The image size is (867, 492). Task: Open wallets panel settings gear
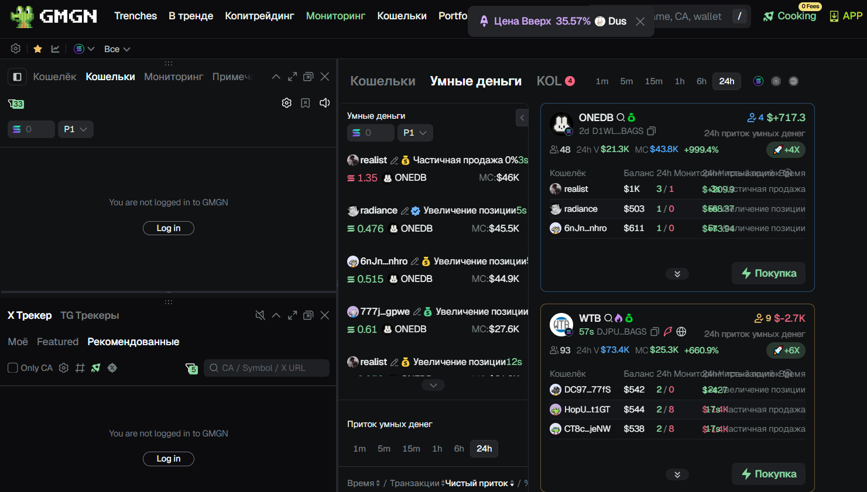click(287, 103)
